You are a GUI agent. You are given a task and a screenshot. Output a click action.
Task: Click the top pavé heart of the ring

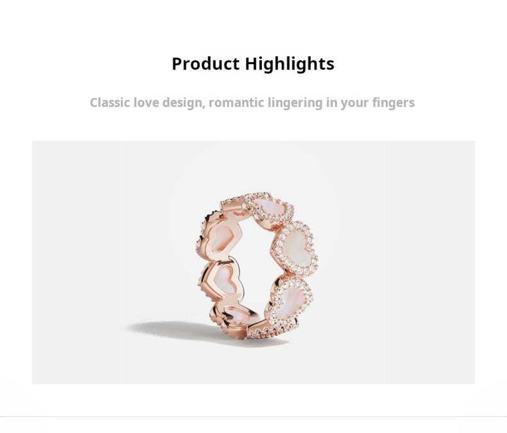tap(268, 208)
